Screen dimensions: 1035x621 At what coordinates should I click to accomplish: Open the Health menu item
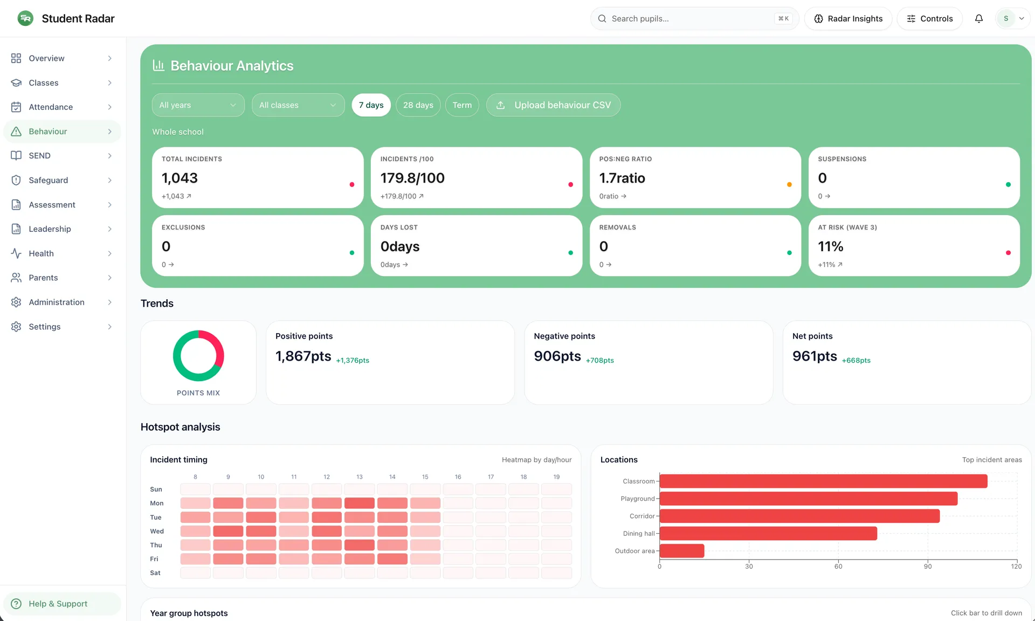click(63, 253)
